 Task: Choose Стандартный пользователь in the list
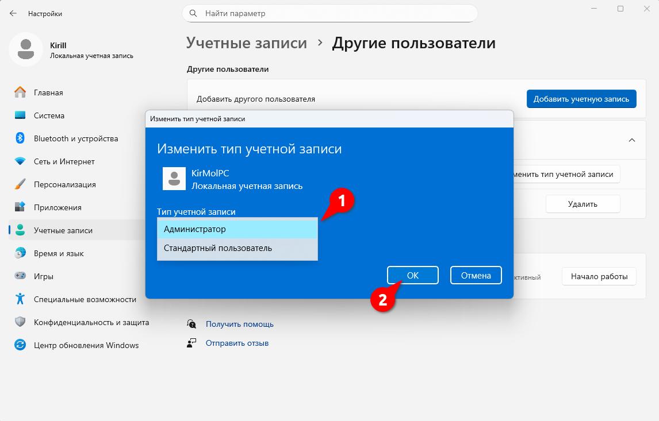tap(237, 248)
